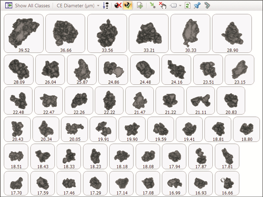Click the Show All Classes label

32,6
